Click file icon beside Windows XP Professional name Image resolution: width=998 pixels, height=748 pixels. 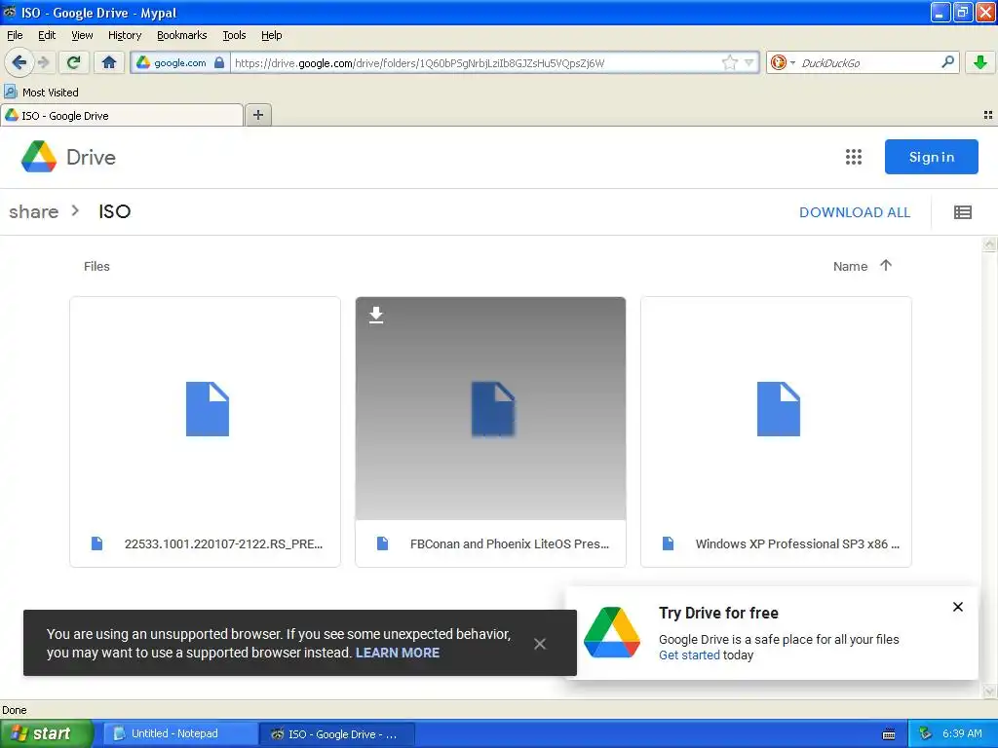(668, 543)
